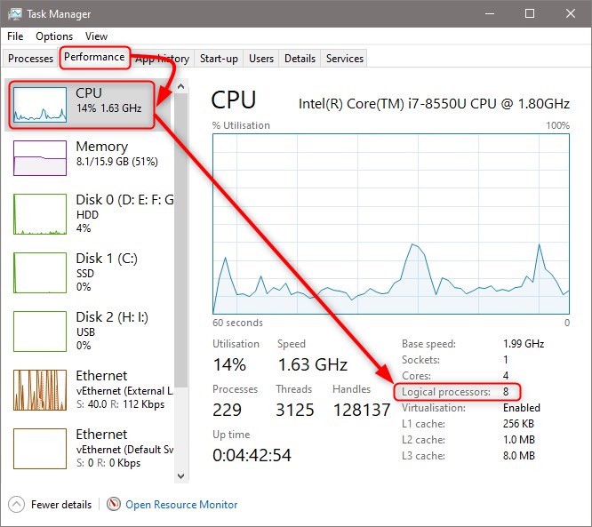Screen dimensions: 592x527
Task: Click the Resource Monitor gauge icon
Action: (114, 504)
